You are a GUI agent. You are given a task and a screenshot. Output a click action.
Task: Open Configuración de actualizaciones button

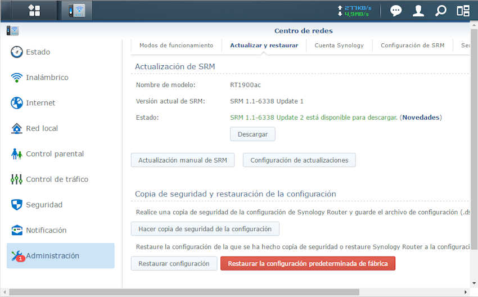(299, 160)
